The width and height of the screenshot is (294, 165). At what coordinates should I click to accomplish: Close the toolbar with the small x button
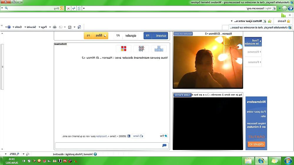coord(290,15)
